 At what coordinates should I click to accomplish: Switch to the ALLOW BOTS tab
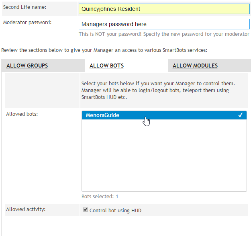(x=106, y=66)
